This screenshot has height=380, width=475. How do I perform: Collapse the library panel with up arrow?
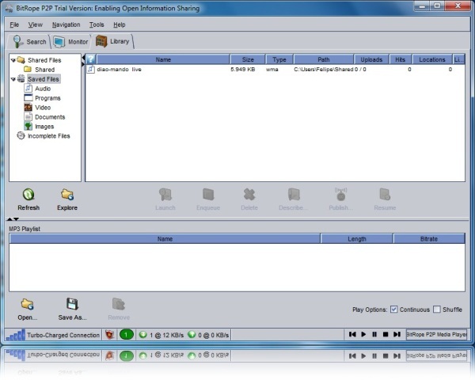[x=9, y=218]
